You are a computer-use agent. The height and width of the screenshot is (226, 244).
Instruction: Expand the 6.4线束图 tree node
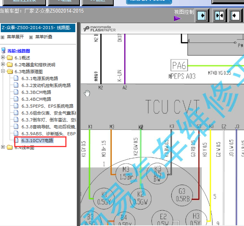(x=3, y=147)
